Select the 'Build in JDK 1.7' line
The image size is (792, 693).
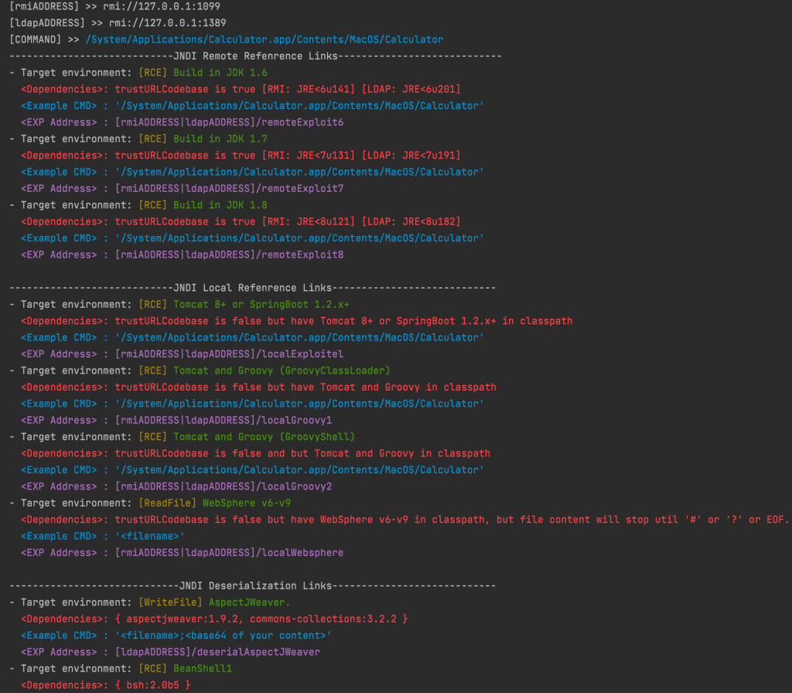[138, 139]
